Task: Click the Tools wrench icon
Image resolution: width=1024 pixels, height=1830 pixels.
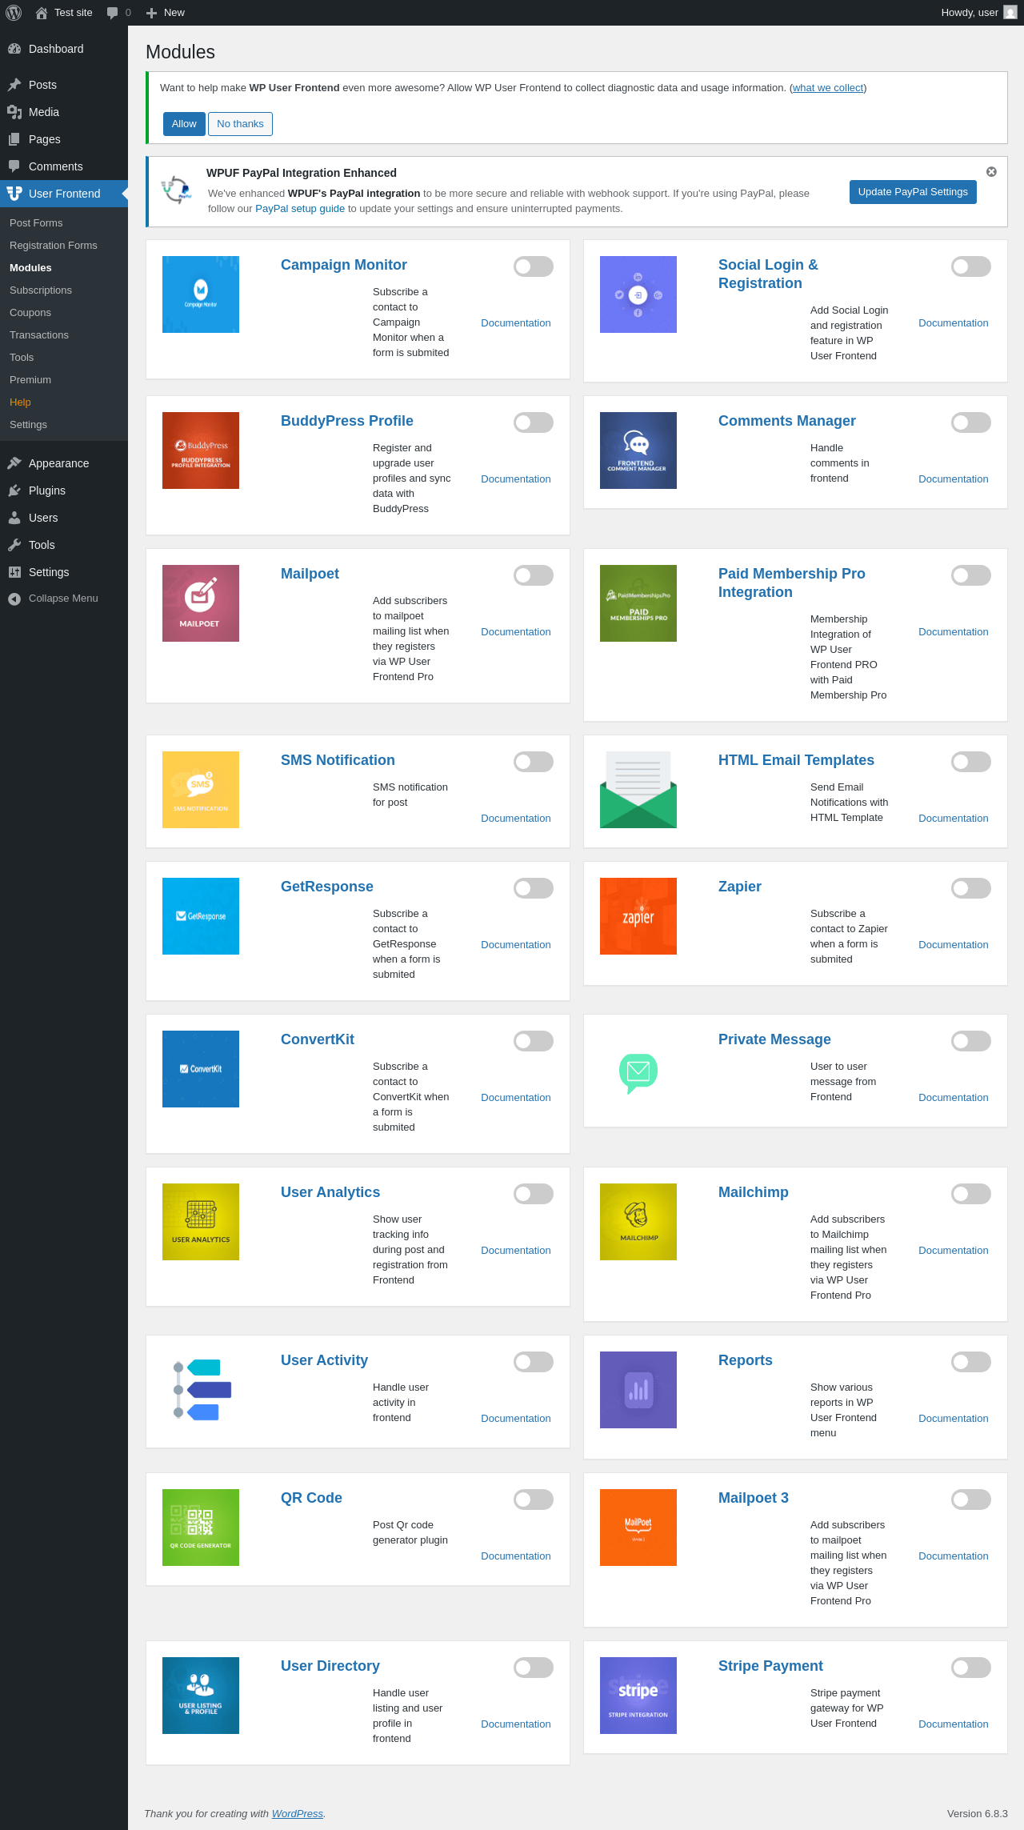Action: point(14,545)
